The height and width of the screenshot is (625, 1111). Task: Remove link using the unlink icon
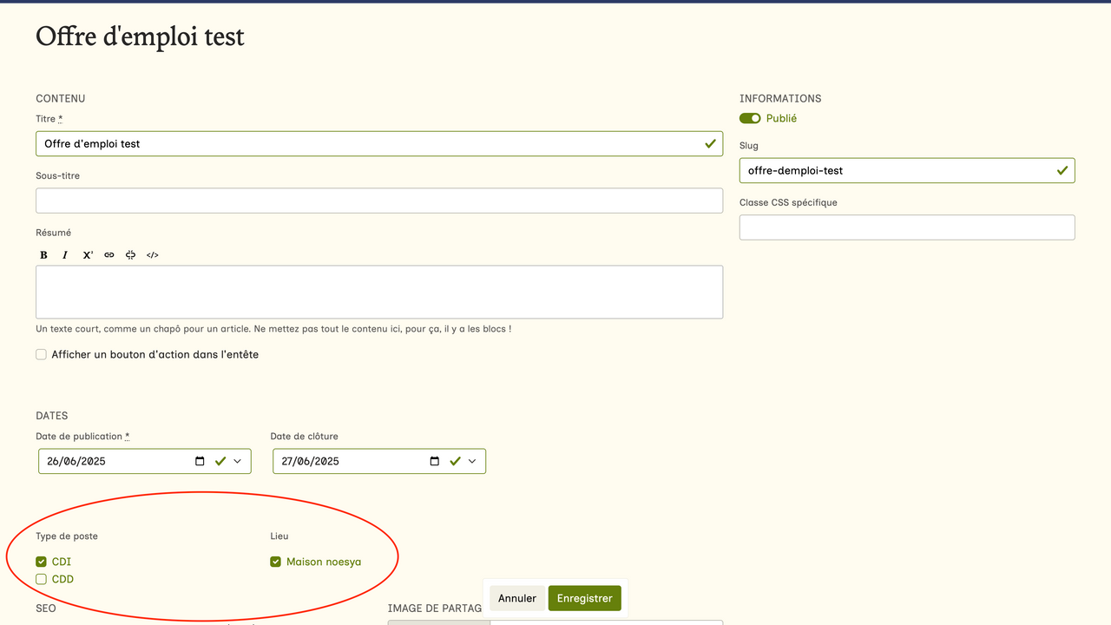tap(130, 255)
